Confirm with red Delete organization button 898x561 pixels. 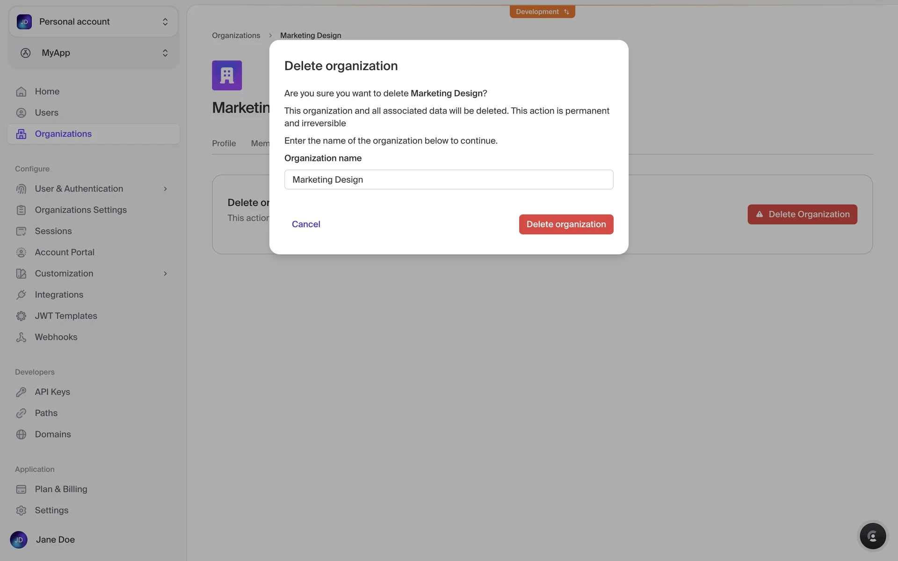pos(566,224)
